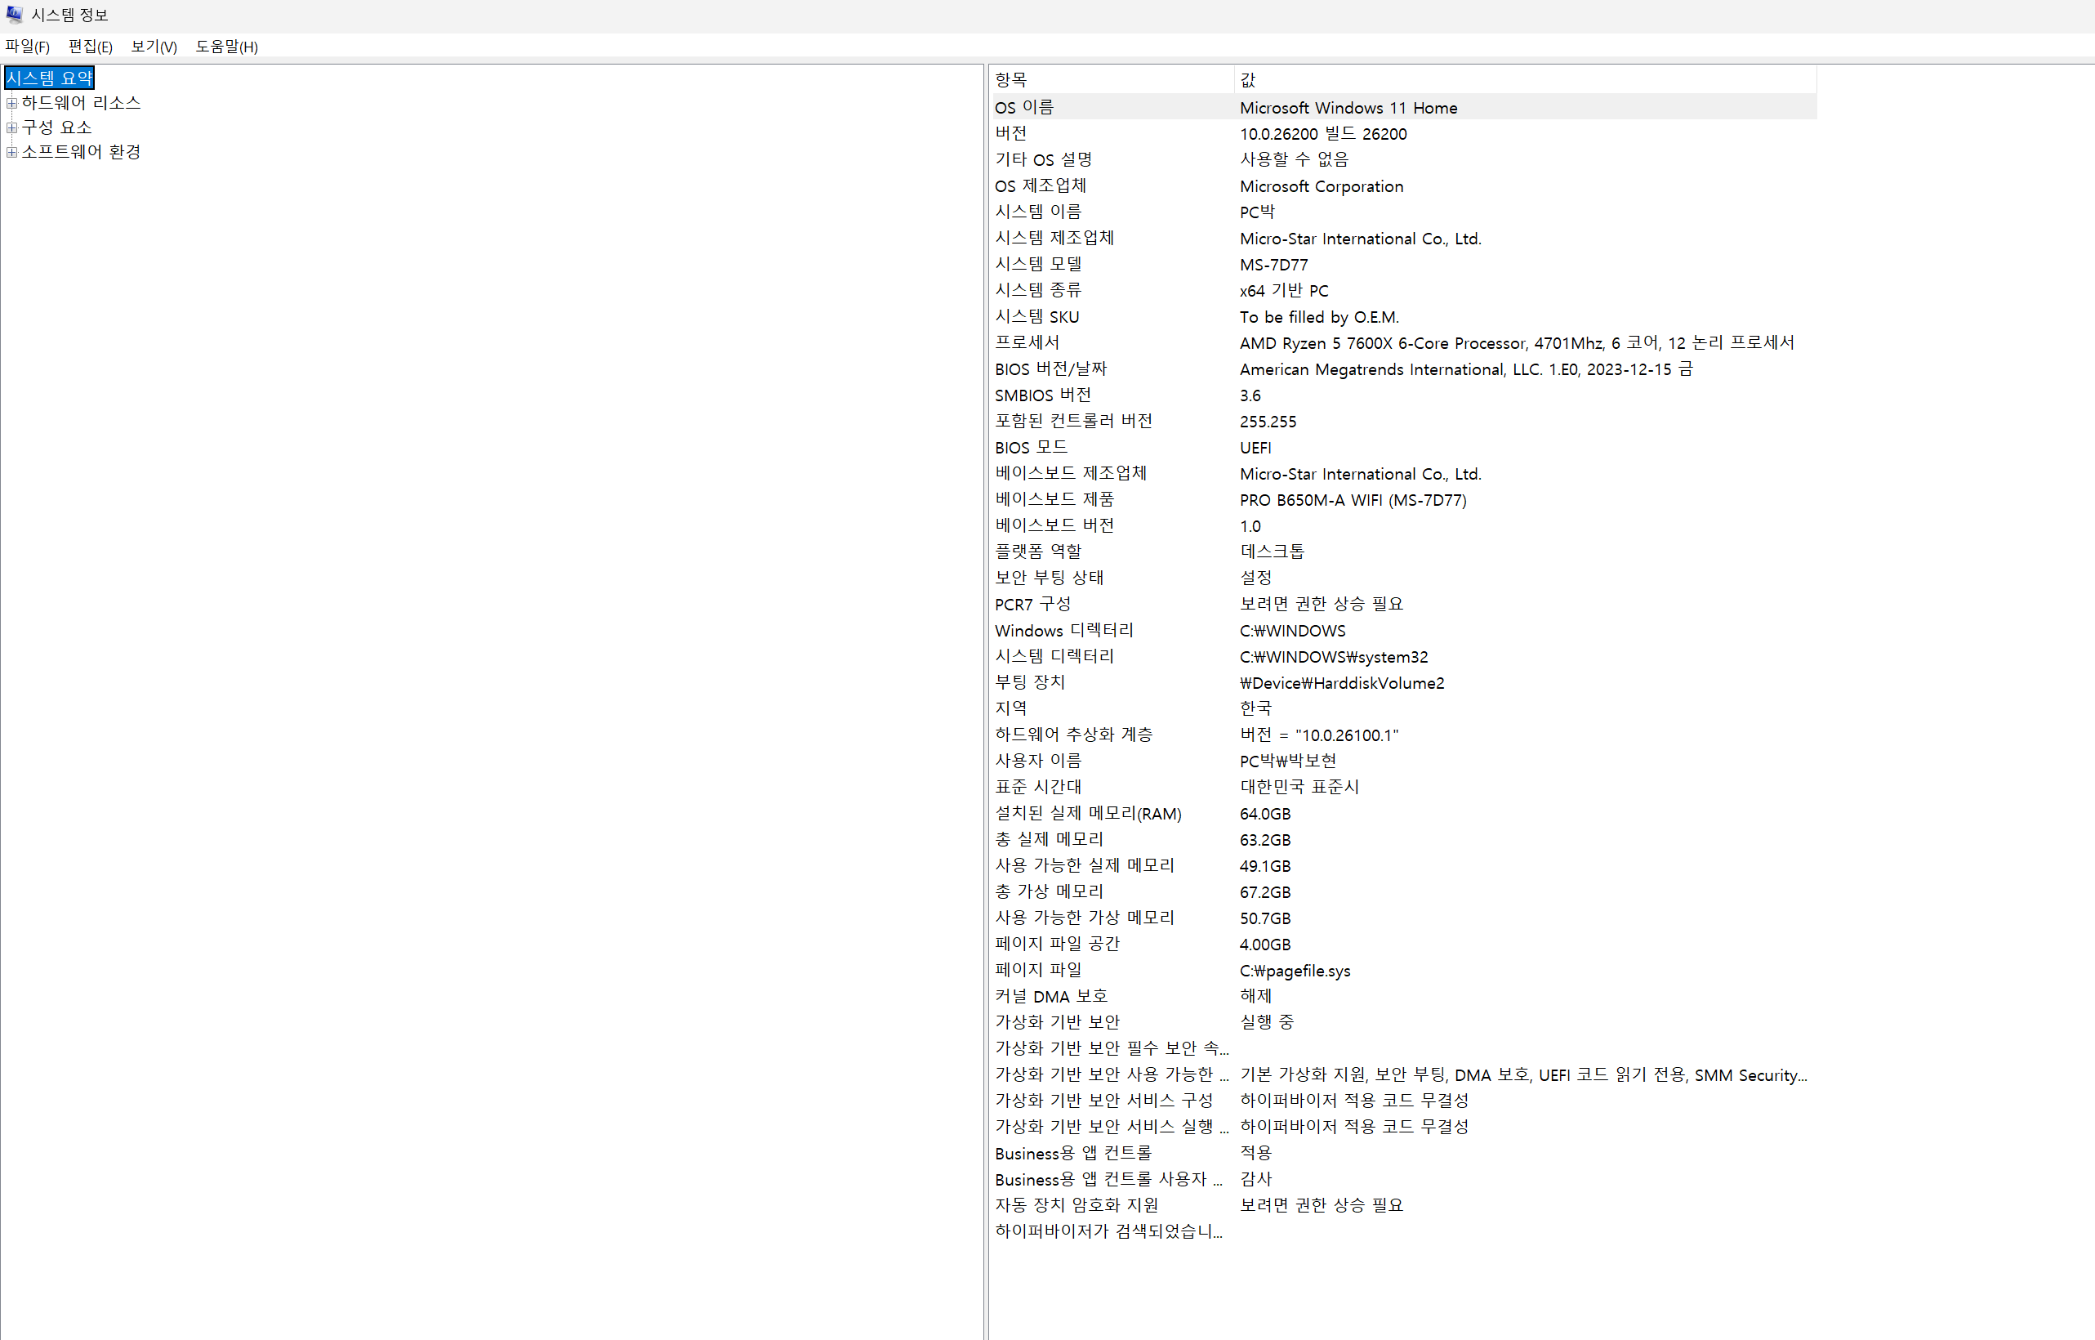Click the C:\pagefile.sys value
This screenshot has height=1340, width=2095.
click(x=1295, y=970)
